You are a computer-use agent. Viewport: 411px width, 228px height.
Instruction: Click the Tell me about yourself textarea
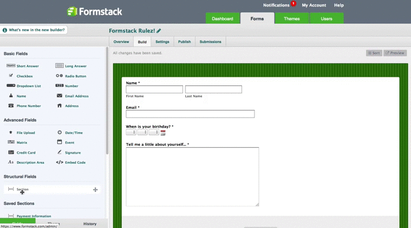click(193, 177)
